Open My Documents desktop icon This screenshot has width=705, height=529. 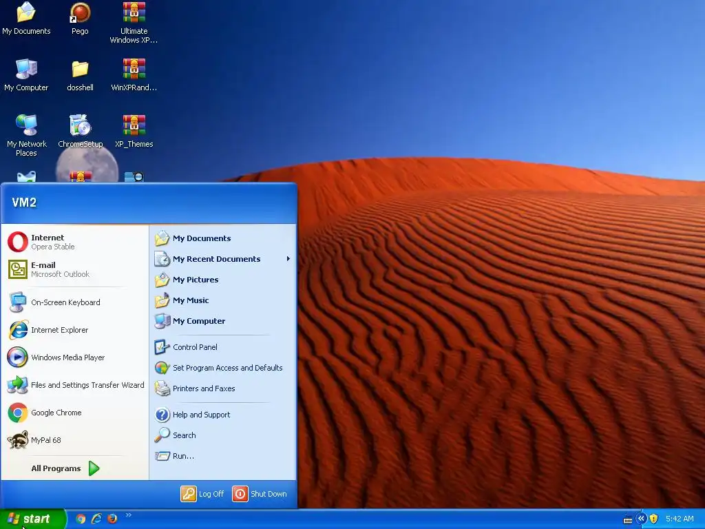pos(26,19)
